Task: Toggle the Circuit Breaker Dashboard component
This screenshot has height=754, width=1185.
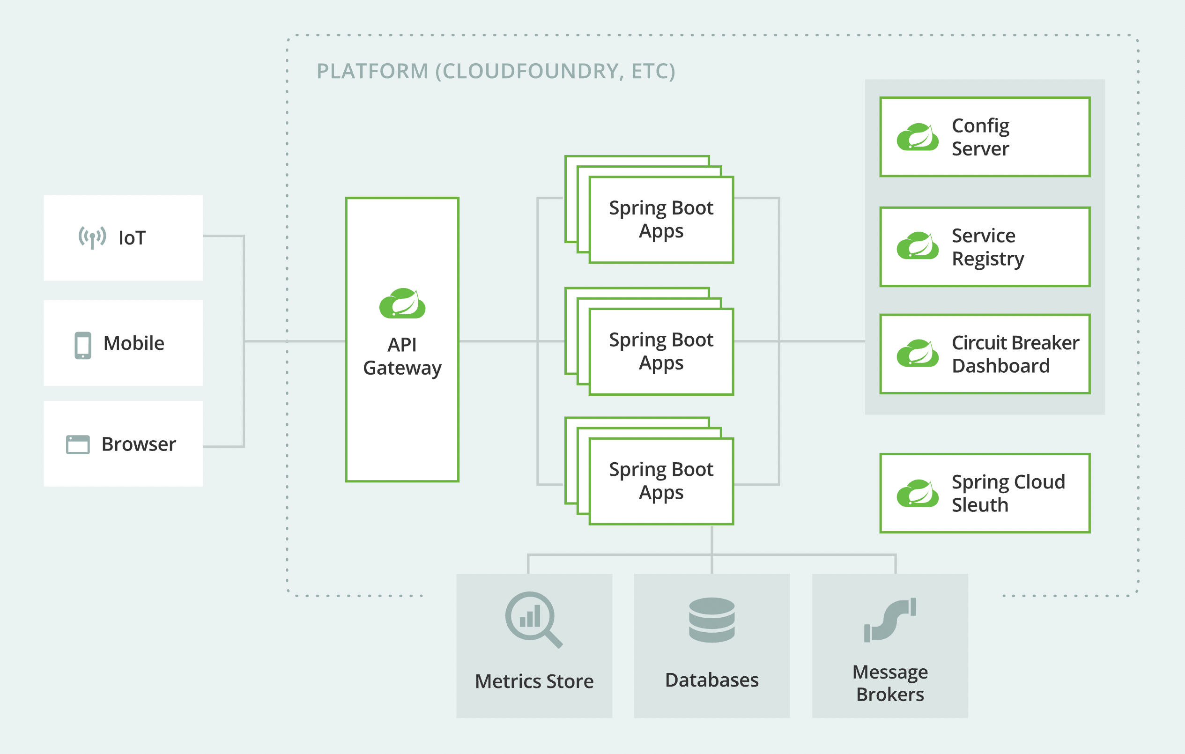Action: (x=984, y=354)
